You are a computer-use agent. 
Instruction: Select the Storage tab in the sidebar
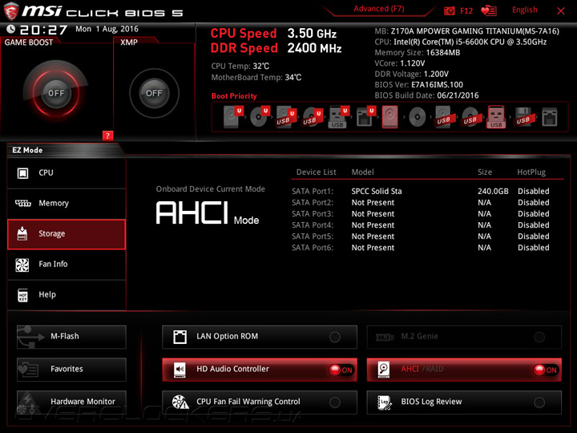point(67,234)
